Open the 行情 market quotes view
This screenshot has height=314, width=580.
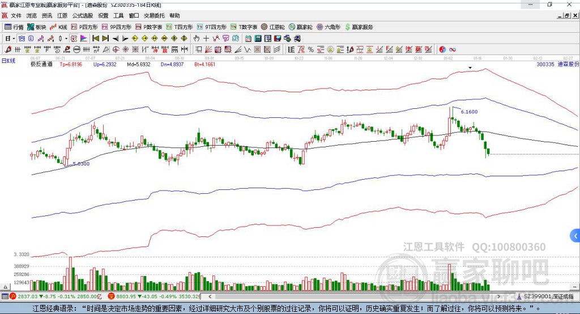(x=14, y=27)
